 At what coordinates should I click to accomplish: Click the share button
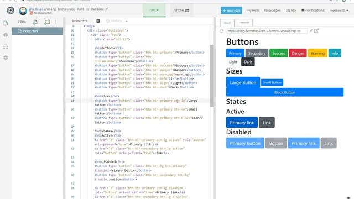[181, 10]
